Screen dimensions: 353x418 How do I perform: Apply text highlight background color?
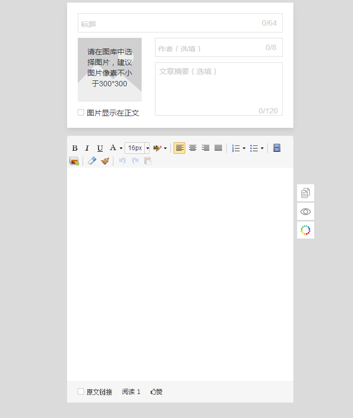point(157,148)
